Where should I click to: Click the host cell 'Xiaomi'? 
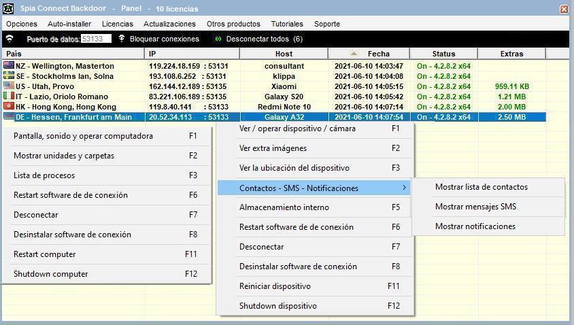tap(284, 86)
